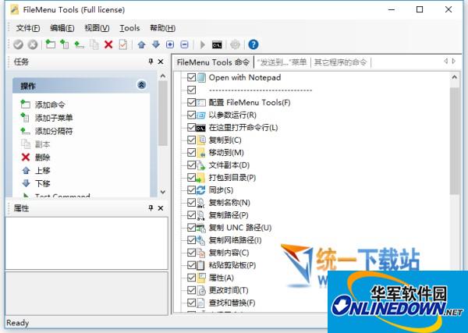Click the Open with Notepad row icon

[x=201, y=78]
